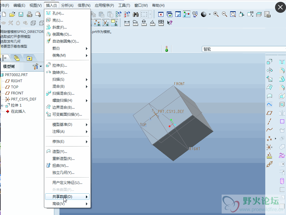The height and width of the screenshot is (215, 286).
Task: Choose 边界混合(B)... menu entry
Action: tap(67, 107)
